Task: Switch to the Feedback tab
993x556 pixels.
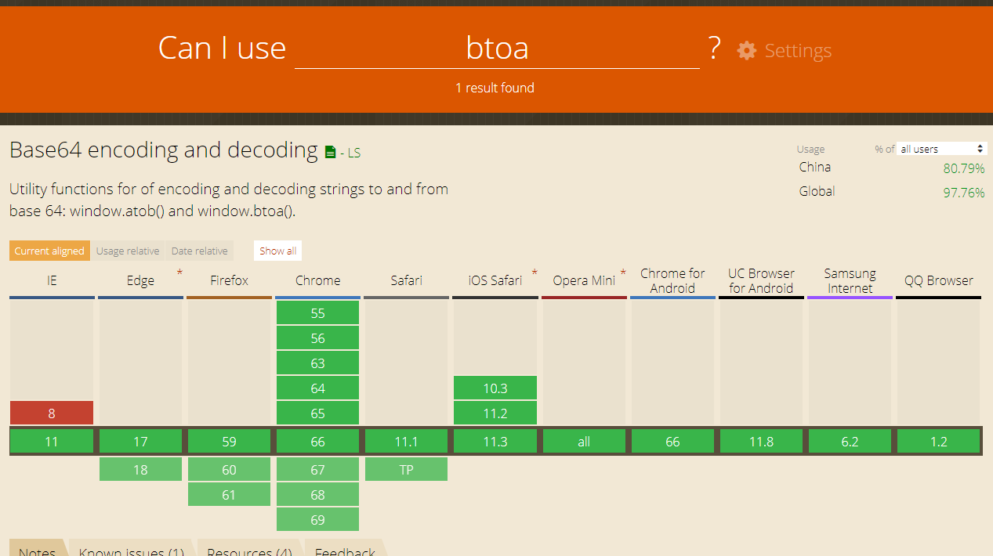Action: tap(345, 551)
